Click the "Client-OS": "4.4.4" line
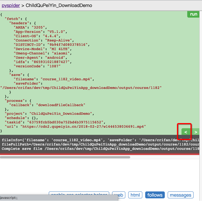 [x=37, y=36]
